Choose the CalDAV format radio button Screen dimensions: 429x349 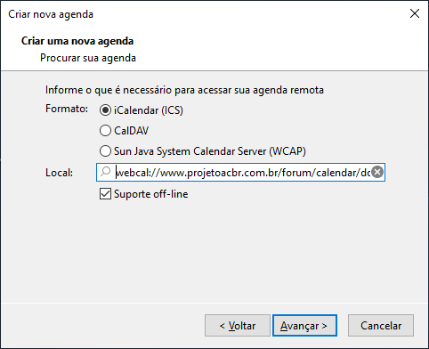[105, 131]
